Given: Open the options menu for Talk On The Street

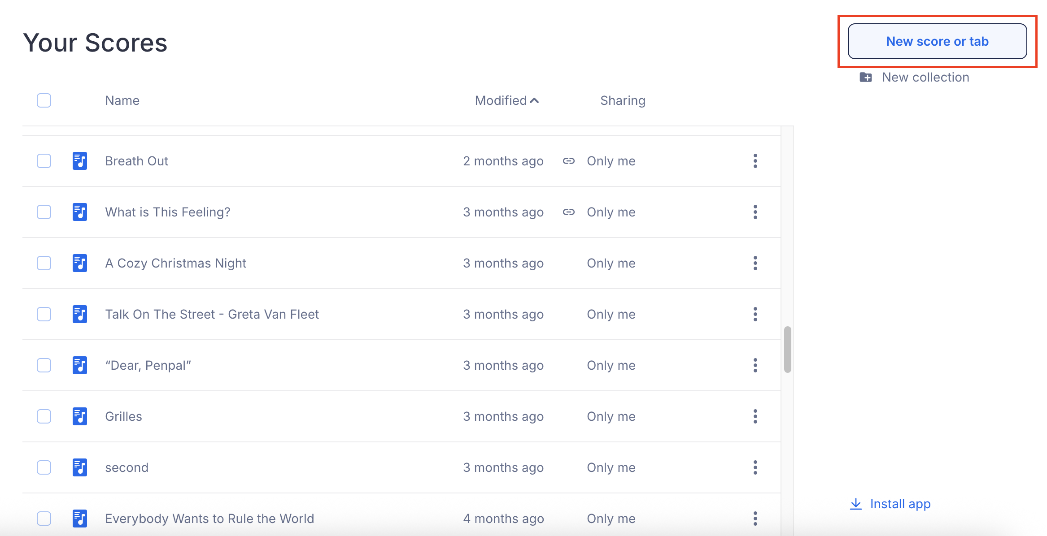Looking at the screenshot, I should tap(755, 314).
